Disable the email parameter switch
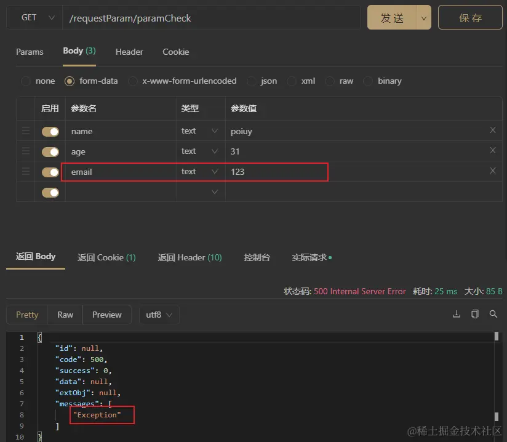 point(50,172)
